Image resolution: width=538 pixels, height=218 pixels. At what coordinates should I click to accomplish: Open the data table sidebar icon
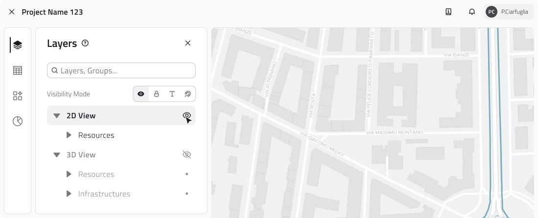click(x=18, y=70)
